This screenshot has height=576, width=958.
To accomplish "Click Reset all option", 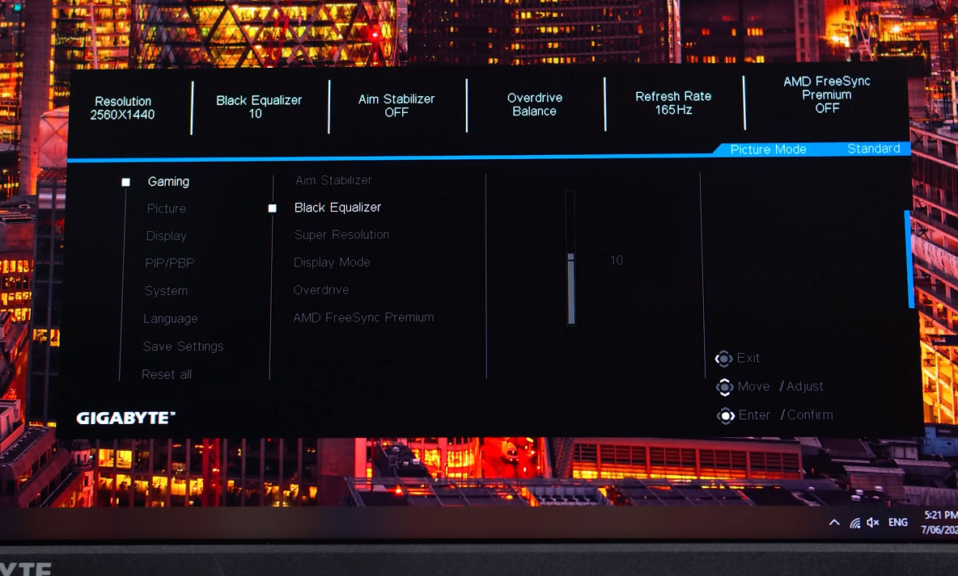I will tap(166, 374).
